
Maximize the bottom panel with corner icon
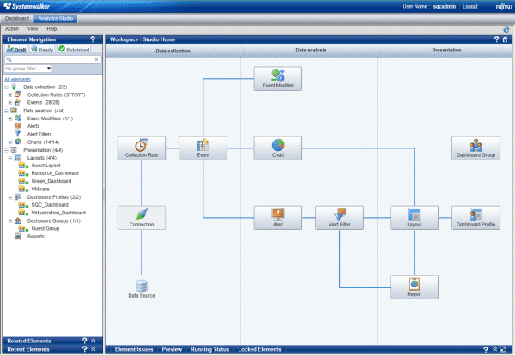click(x=503, y=349)
